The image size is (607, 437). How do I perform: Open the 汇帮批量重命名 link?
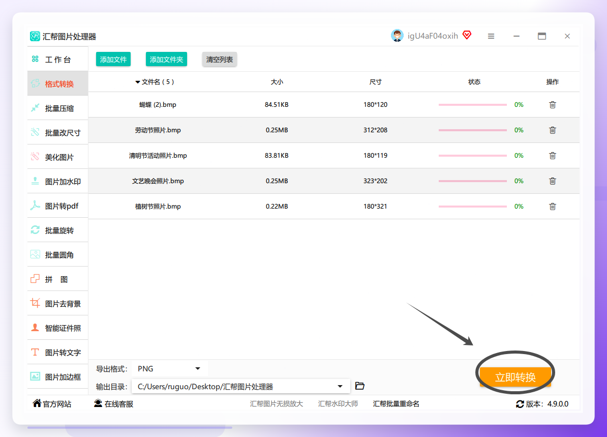396,404
